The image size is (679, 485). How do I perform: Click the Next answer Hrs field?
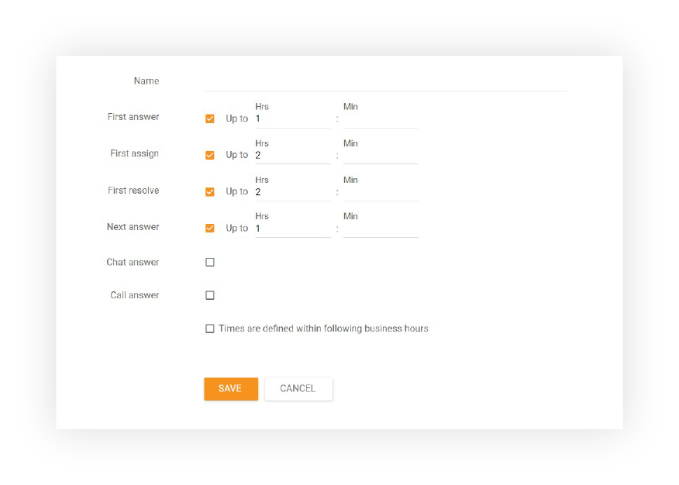click(x=292, y=228)
